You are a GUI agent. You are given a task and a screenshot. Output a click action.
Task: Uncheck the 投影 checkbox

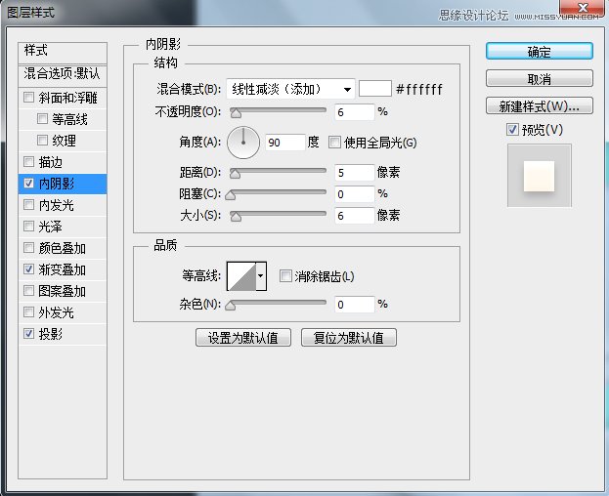28,333
